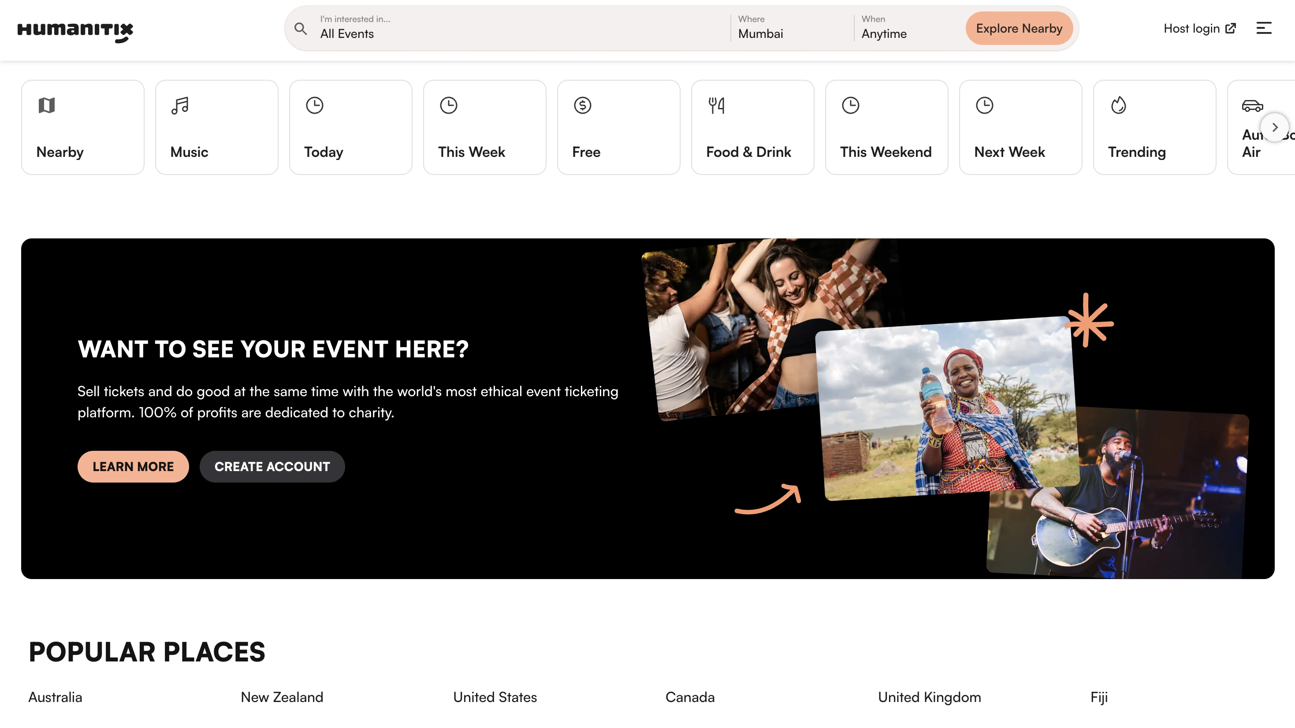1295x728 pixels.
Task: Open the hamburger menu icon
Action: pyautogui.click(x=1263, y=28)
